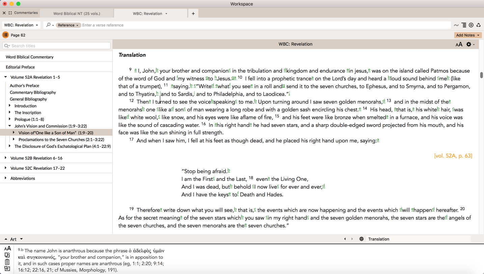484x274 pixels.
Task: Expand the Prologue (1:1–8) section
Action: pos(10,119)
